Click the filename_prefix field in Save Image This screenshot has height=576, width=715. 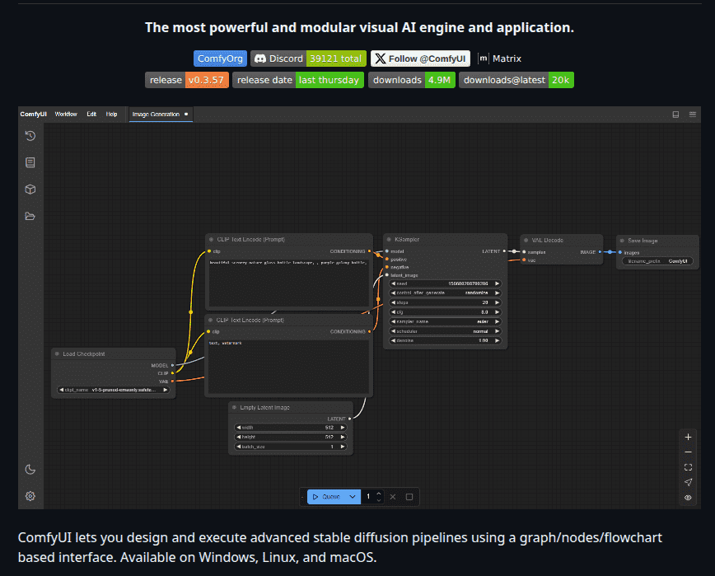(657, 261)
